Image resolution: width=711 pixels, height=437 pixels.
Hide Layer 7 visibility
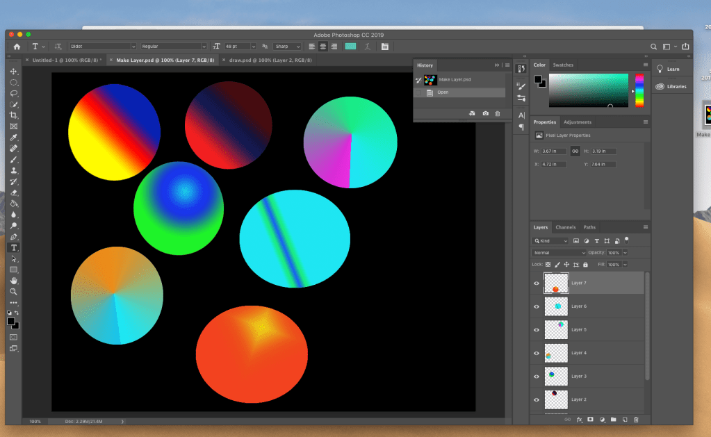[537, 283]
